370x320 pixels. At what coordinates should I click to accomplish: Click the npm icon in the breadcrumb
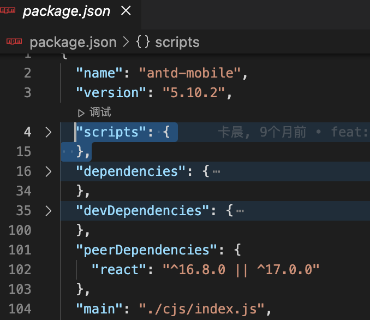13,42
